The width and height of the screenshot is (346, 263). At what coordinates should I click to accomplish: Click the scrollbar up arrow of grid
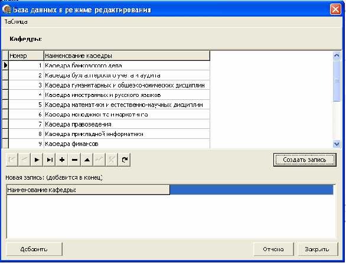337,56
